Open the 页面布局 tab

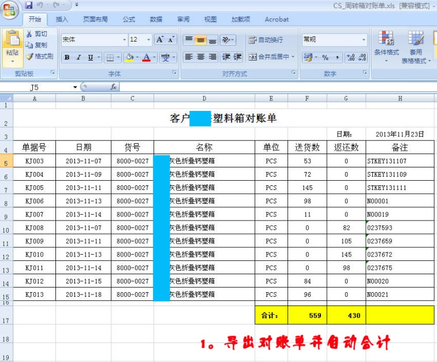tap(95, 19)
